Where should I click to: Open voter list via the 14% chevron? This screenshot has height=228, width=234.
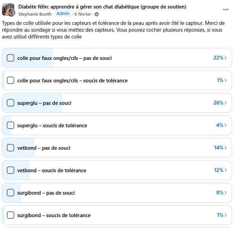(x=225, y=148)
